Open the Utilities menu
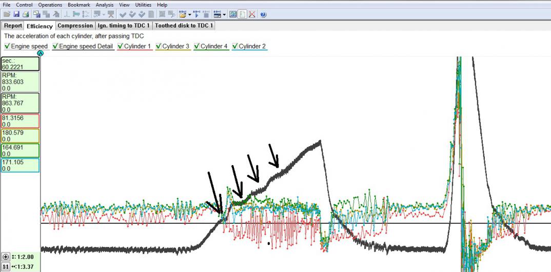Screen dimensions: 551x272 [x=143, y=5]
